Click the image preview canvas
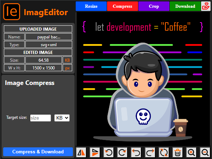Viewport: 212px width, 159px height. pos(143,79)
